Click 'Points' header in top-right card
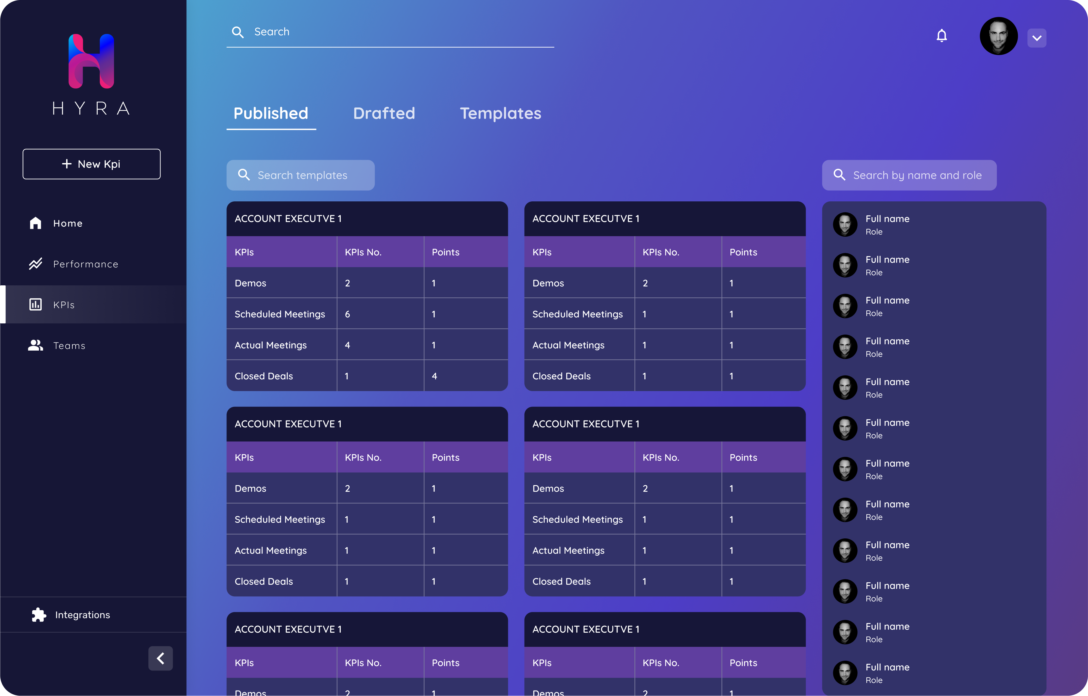 pyautogui.click(x=743, y=252)
